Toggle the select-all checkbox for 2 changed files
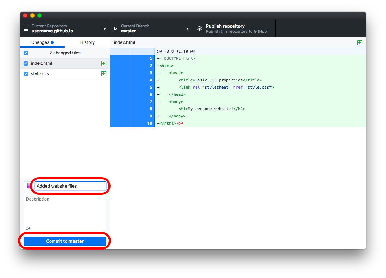 point(26,53)
